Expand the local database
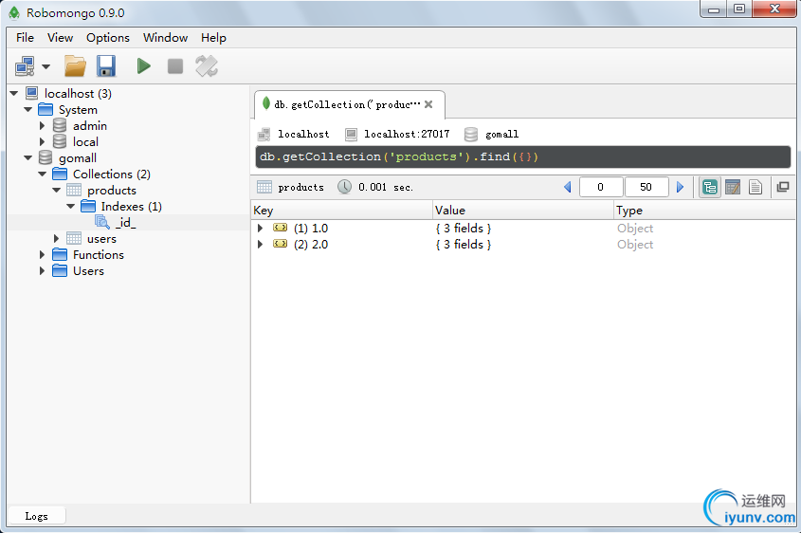 [43, 141]
